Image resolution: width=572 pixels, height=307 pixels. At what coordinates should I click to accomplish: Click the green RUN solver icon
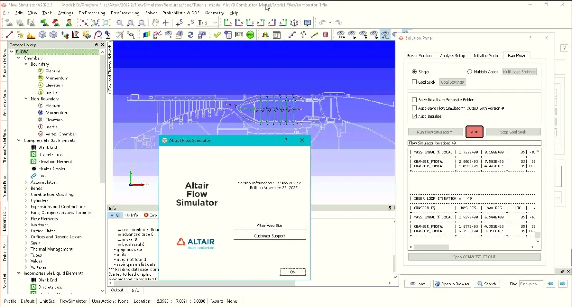coord(250,35)
